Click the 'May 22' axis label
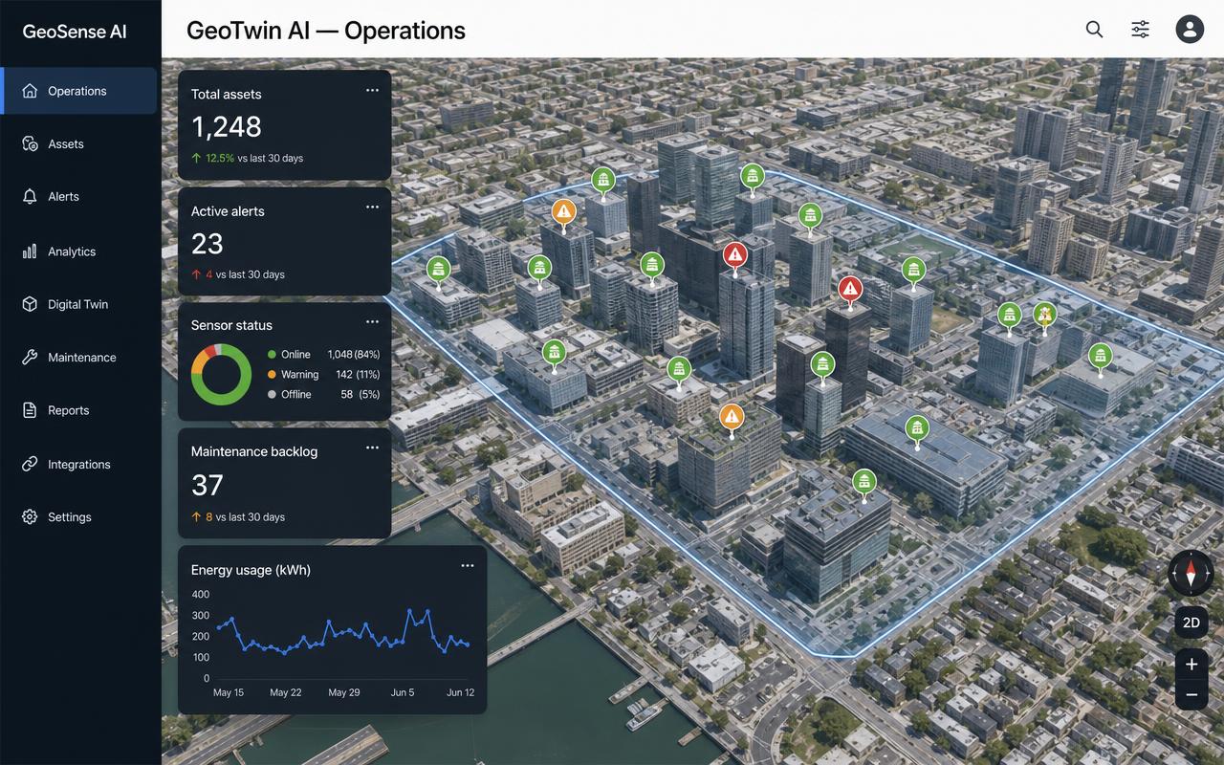This screenshot has width=1224, height=765. [x=286, y=692]
